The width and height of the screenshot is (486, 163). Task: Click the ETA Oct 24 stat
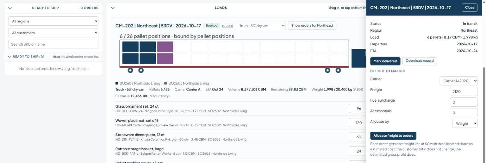(x=214, y=90)
